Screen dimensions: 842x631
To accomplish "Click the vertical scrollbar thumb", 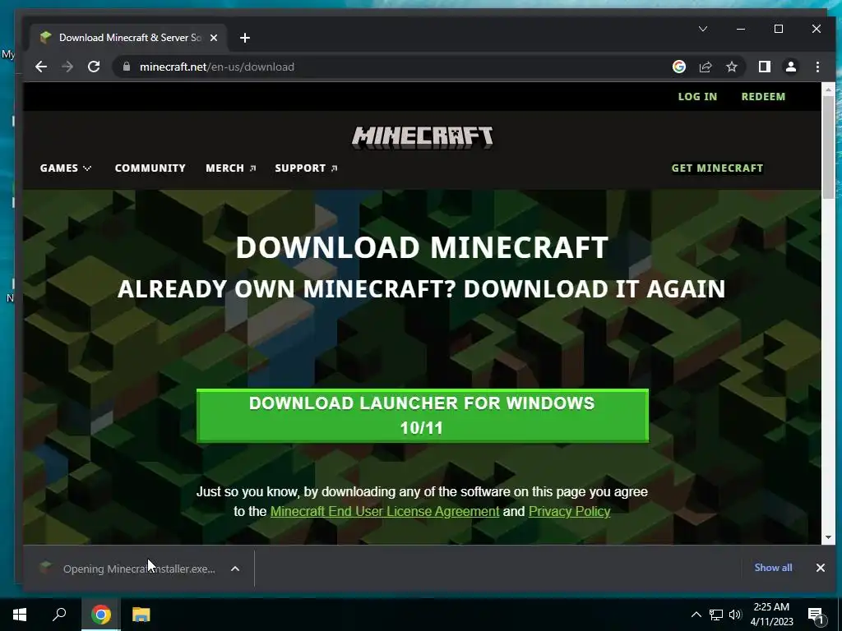I will (x=827, y=148).
